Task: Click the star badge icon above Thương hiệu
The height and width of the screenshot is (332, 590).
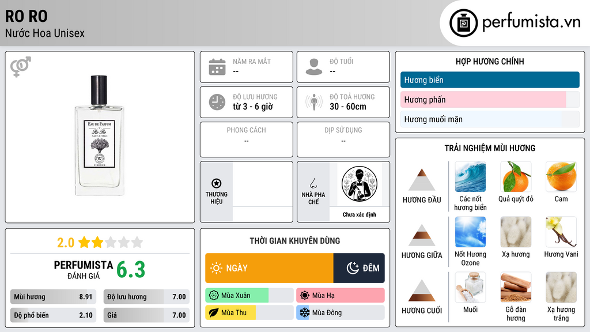Action: tap(217, 183)
